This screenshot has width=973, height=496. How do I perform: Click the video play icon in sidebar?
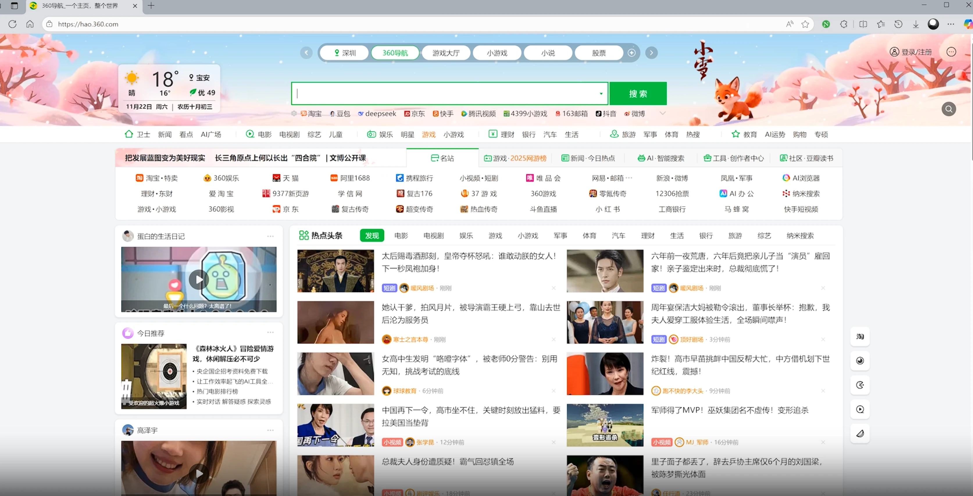(860, 409)
